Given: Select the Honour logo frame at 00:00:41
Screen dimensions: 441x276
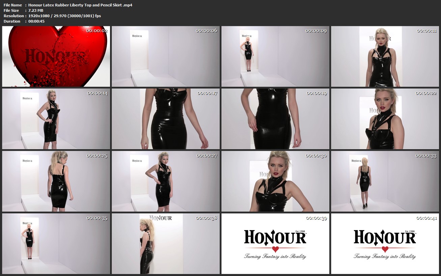Looking at the screenshot, I should [385, 244].
